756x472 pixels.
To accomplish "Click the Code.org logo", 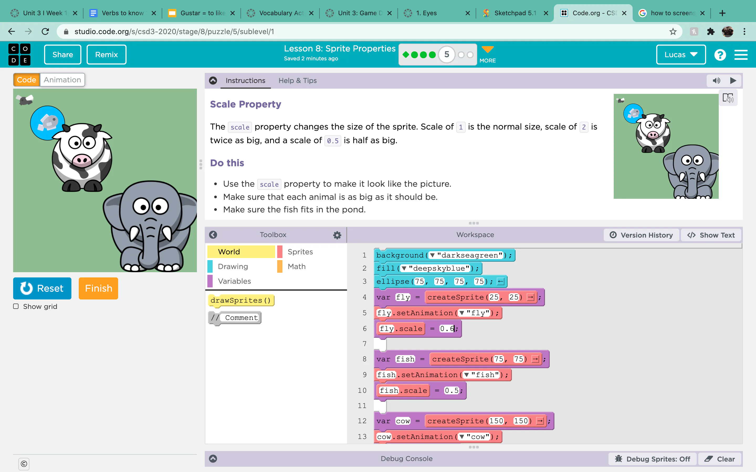I will tap(19, 54).
